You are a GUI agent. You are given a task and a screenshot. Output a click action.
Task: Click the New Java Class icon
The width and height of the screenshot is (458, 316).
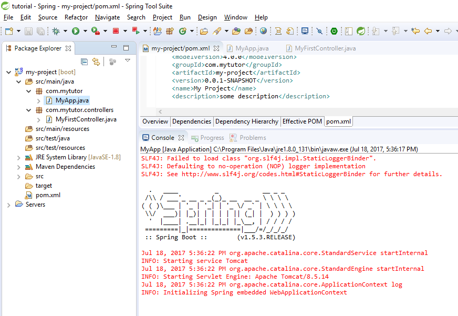(183, 31)
